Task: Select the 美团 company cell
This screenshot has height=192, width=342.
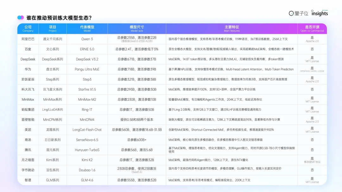Action: click(28, 129)
